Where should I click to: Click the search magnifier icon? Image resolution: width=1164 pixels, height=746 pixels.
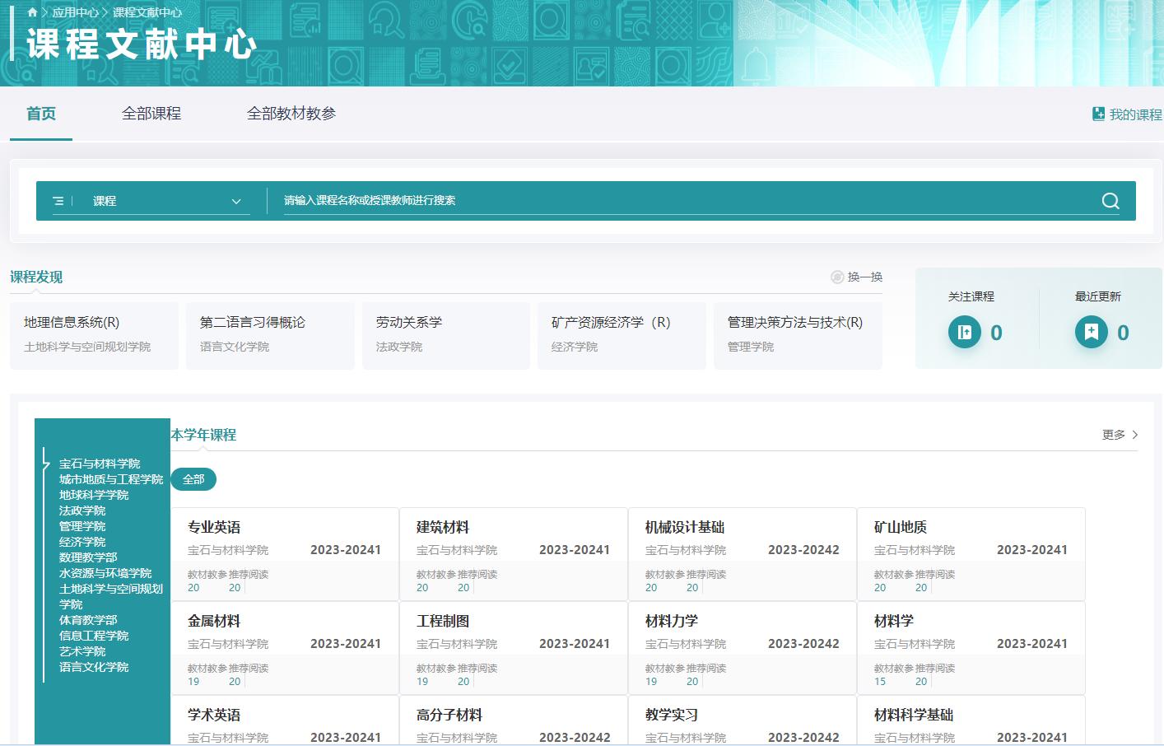click(1110, 201)
